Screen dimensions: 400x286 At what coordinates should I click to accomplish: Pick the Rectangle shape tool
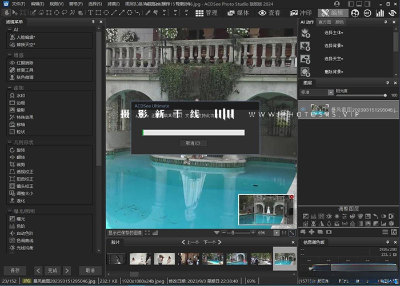pos(98,13)
